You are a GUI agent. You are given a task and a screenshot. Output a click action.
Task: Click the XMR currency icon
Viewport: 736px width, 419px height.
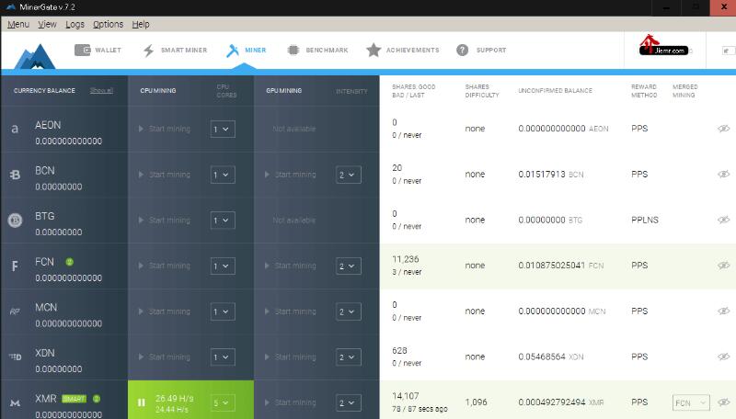(x=15, y=403)
